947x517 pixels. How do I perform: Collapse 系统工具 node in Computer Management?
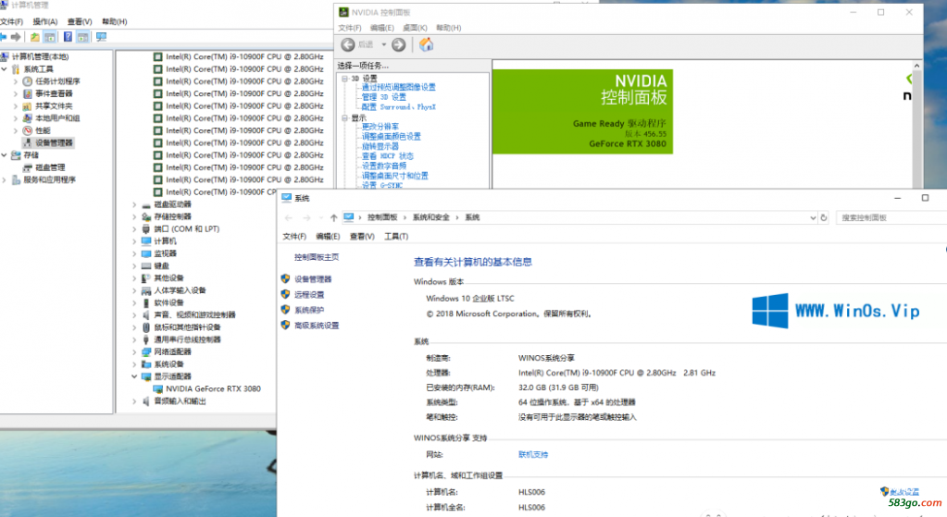(x=5, y=69)
